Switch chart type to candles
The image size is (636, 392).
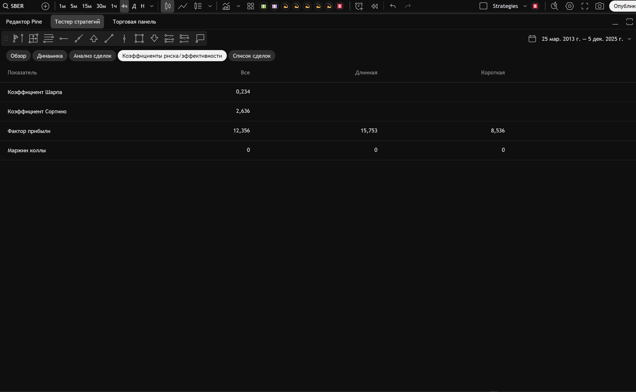click(x=168, y=6)
